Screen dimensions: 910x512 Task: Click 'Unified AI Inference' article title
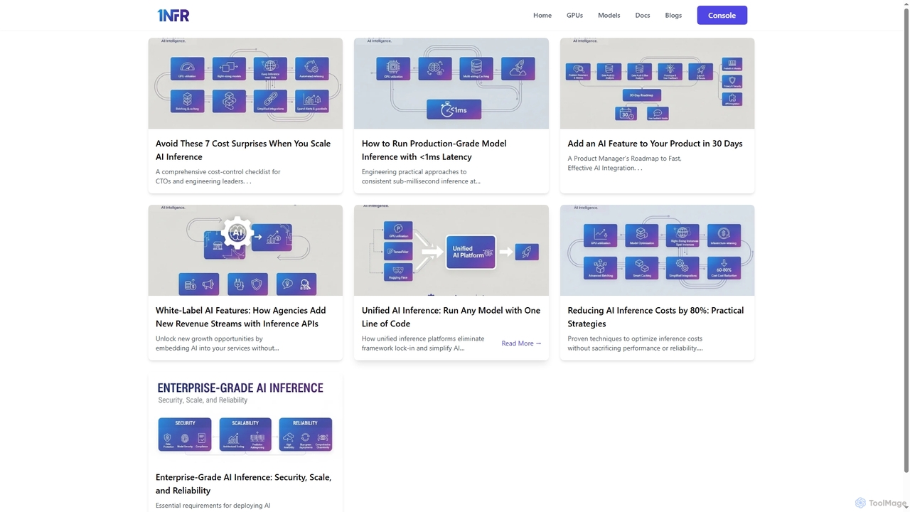(451, 317)
